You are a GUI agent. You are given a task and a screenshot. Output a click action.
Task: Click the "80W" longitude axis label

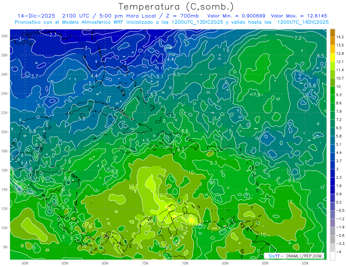(x=105, y=263)
